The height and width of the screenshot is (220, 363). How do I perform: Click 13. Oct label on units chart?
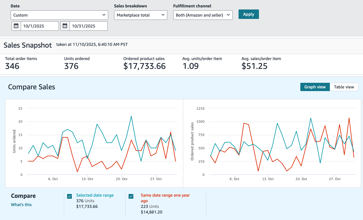coord(87,179)
